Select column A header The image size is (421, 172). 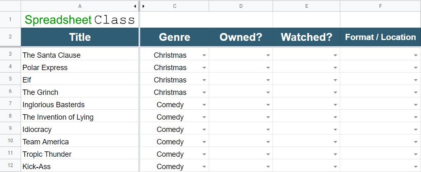click(80, 6)
